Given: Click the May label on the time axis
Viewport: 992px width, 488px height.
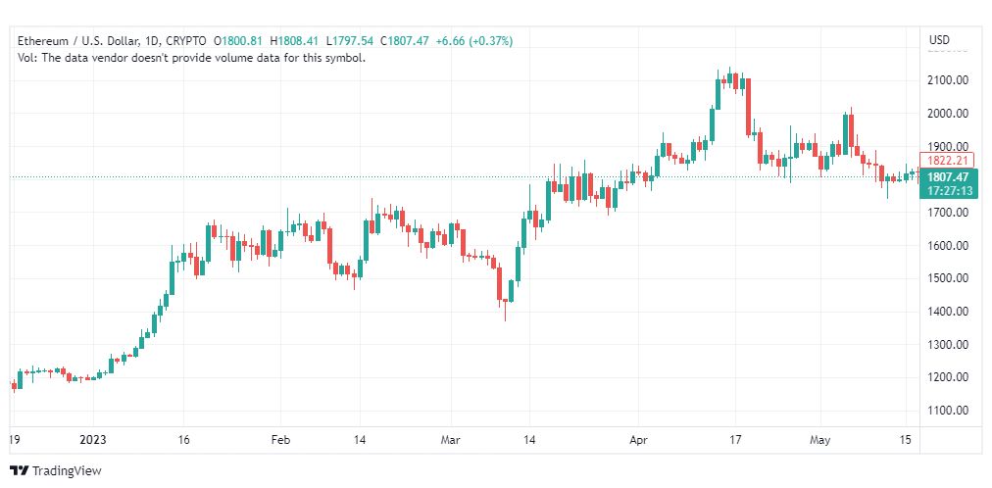Looking at the screenshot, I should coord(820,440).
